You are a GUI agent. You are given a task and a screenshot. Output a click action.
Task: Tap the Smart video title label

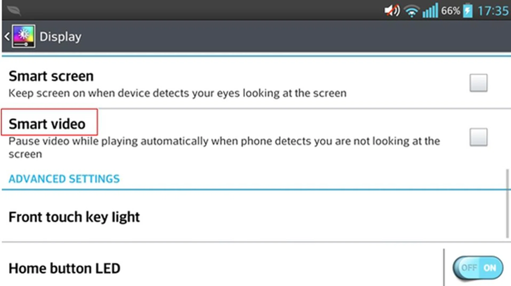[47, 124]
